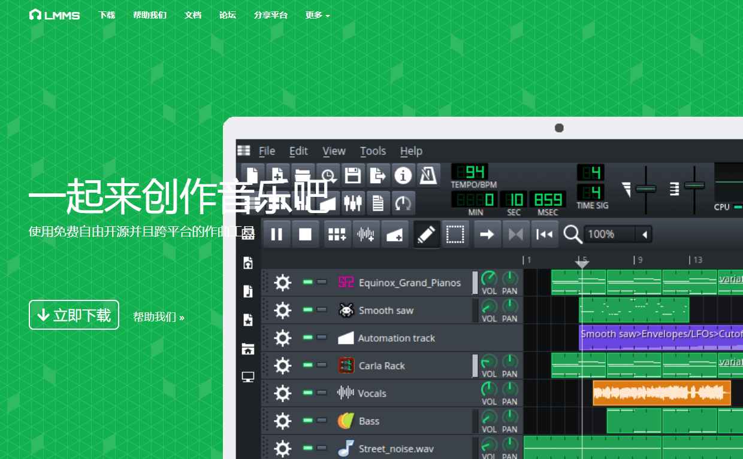The height and width of the screenshot is (459, 743).
Task: Open gear menu for Equinox_Grand_Pianos track
Action: pos(283,282)
